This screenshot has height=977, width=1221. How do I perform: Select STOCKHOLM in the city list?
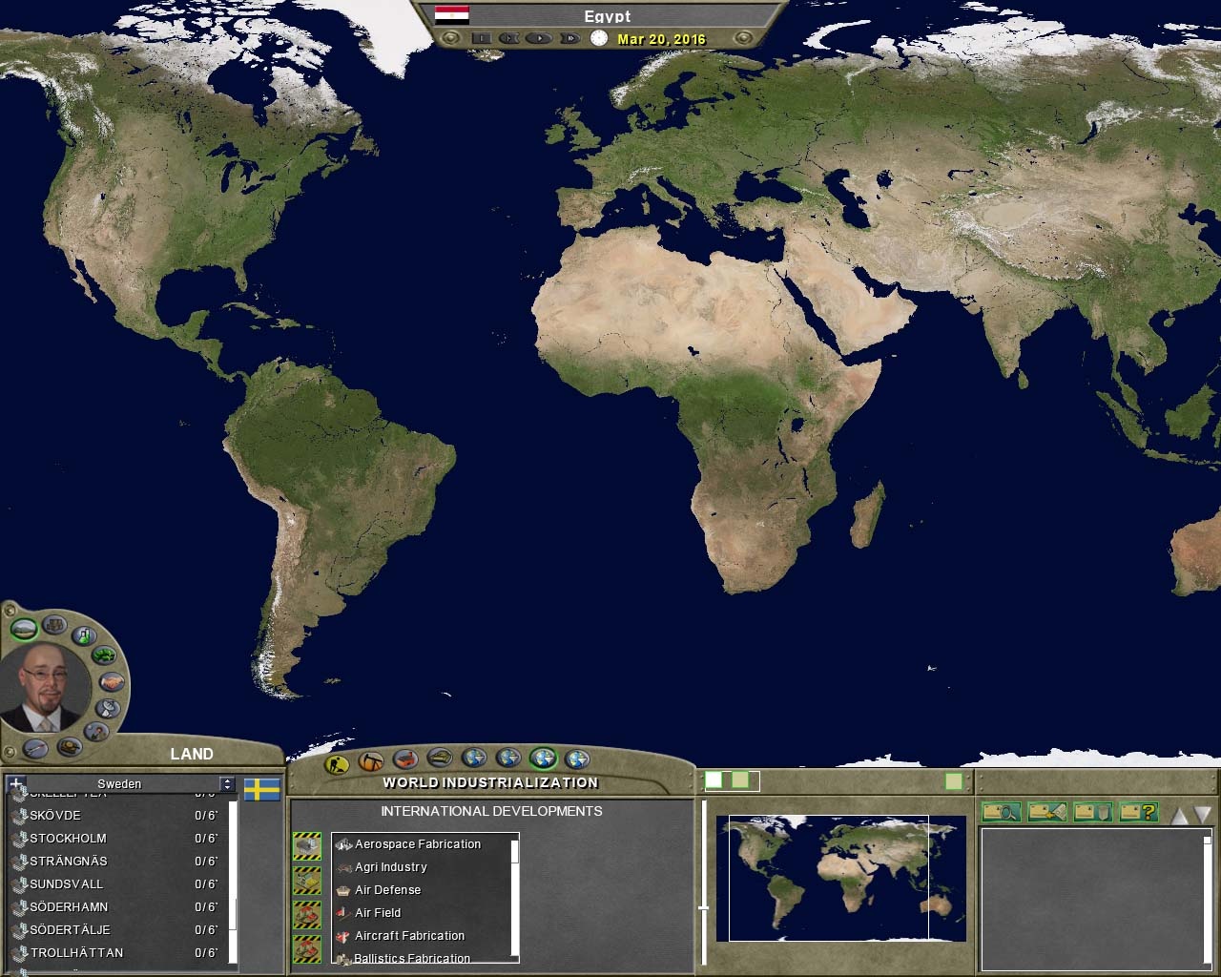[68, 839]
